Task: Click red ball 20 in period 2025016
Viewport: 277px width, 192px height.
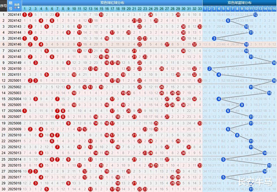Action: pyautogui.click(x=129, y=171)
